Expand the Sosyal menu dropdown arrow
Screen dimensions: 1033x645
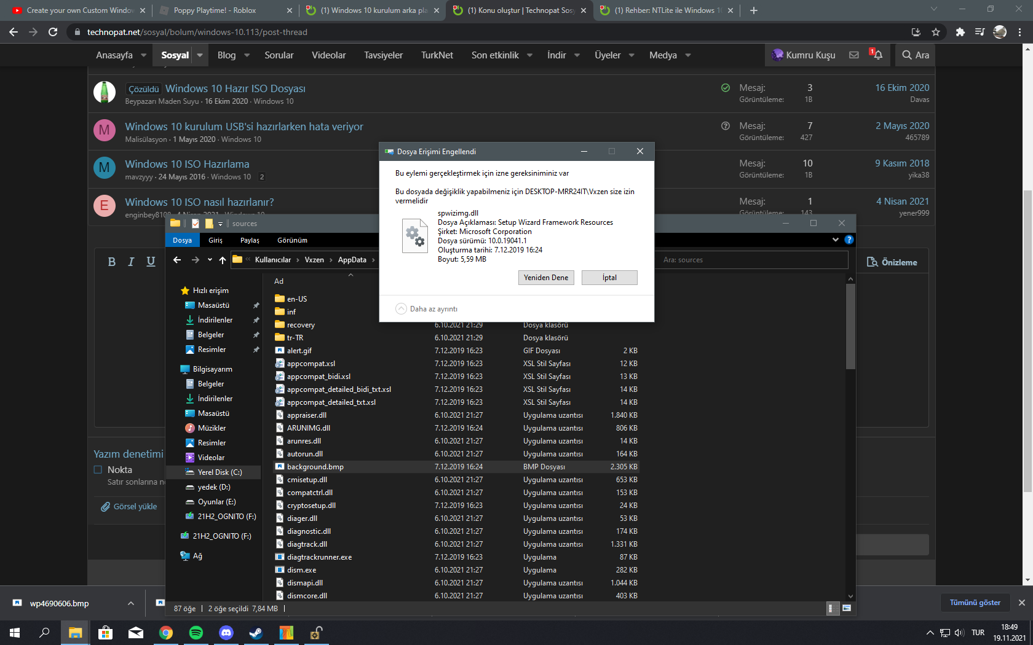(200, 55)
